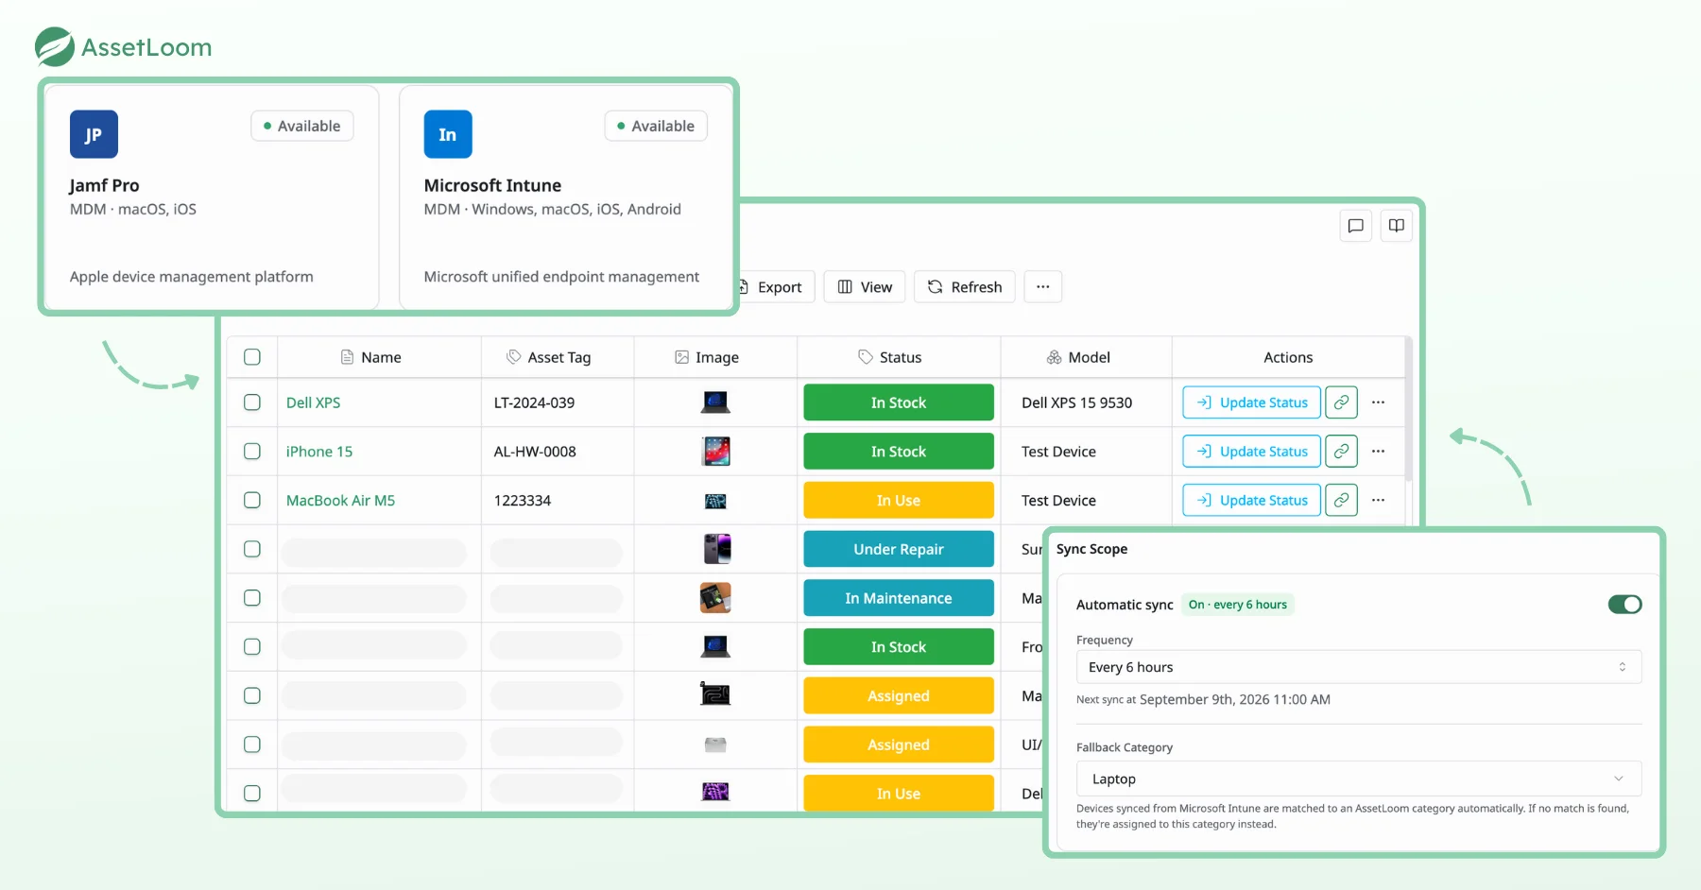
Task: Expand the Laptop fallback category dropdown
Action: tap(1359, 779)
